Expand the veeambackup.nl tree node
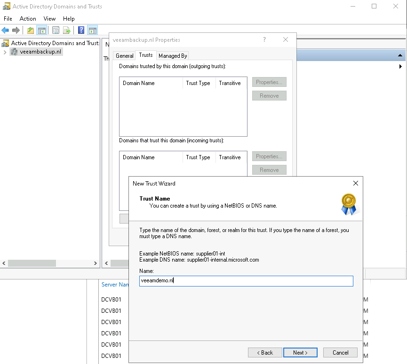This screenshot has height=364, width=407. 5,52
